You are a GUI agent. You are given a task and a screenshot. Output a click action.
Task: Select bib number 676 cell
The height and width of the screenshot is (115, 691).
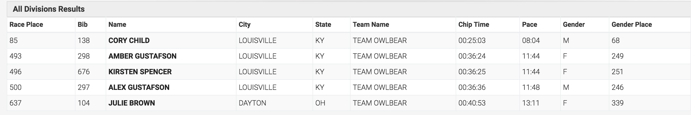(x=84, y=72)
